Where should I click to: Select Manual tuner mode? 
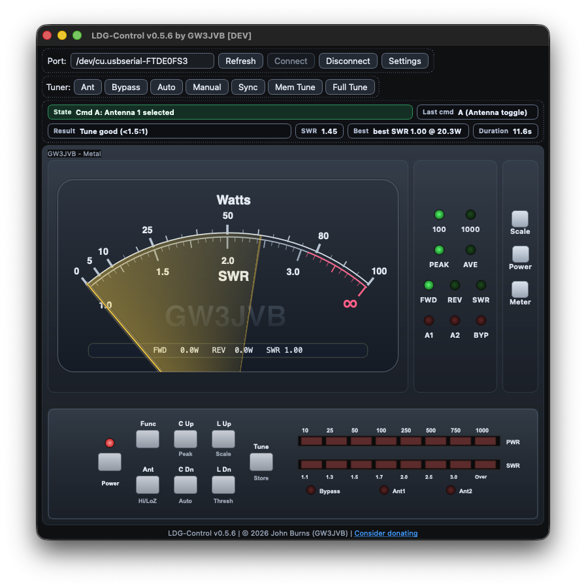tap(206, 87)
